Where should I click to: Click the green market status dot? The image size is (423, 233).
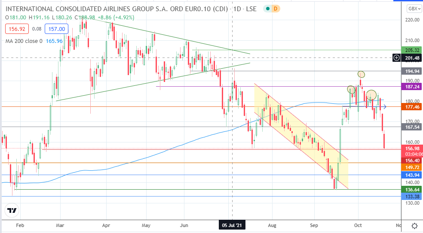[268, 9]
